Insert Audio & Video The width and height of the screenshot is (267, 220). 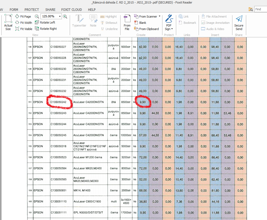click(213, 29)
